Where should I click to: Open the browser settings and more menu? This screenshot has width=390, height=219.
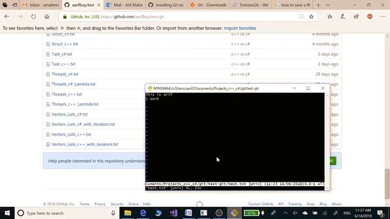[383, 16]
